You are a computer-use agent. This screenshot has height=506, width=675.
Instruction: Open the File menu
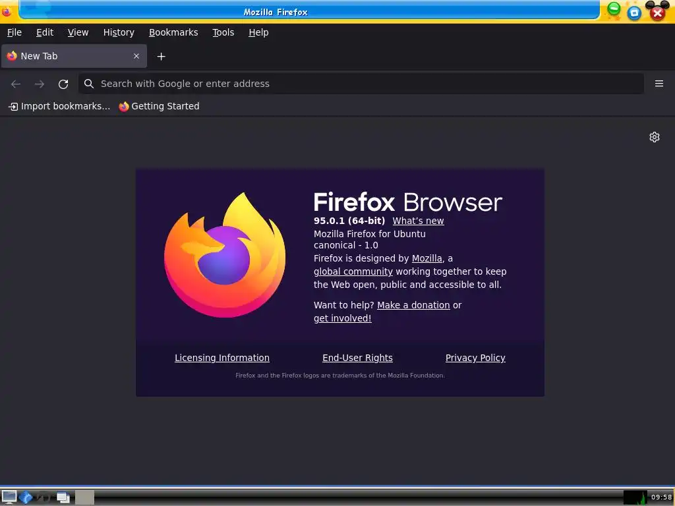click(x=15, y=32)
